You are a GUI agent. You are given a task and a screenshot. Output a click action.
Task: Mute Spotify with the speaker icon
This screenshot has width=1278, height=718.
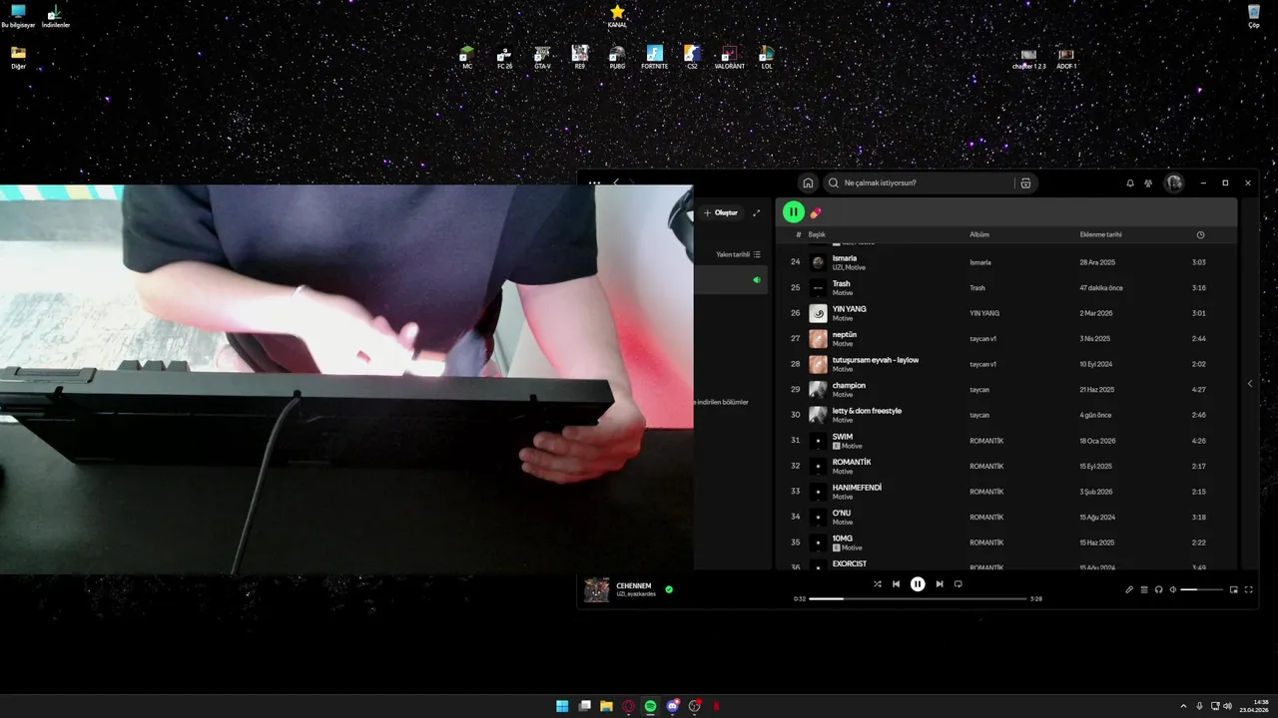pos(1173,589)
